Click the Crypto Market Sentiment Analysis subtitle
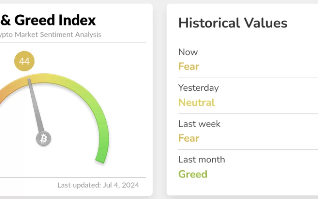The width and height of the screenshot is (318, 199). 50,34
